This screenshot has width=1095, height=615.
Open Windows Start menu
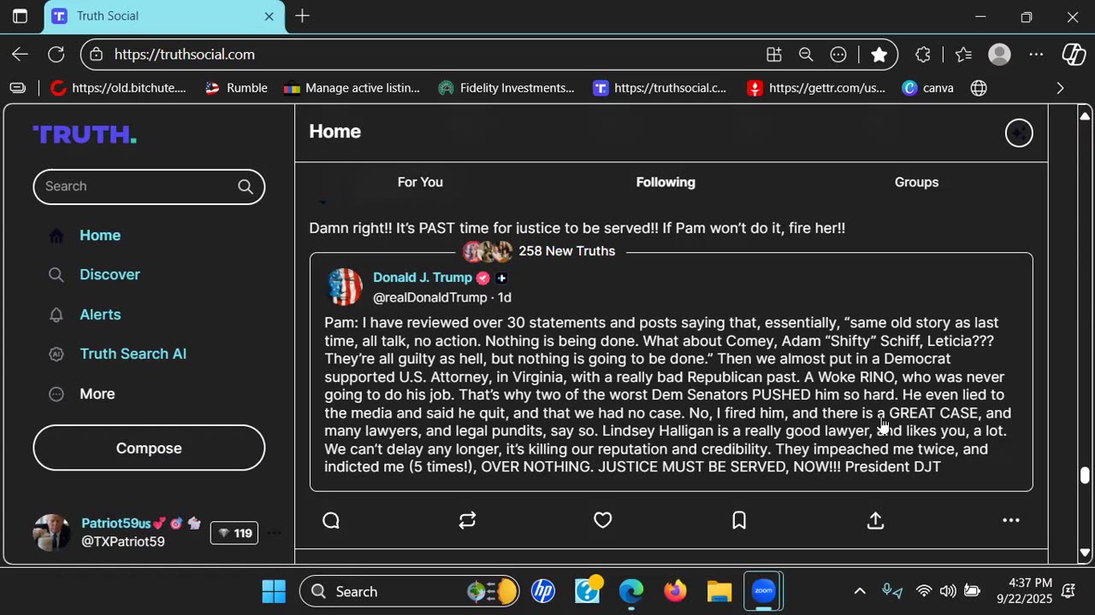point(274,591)
